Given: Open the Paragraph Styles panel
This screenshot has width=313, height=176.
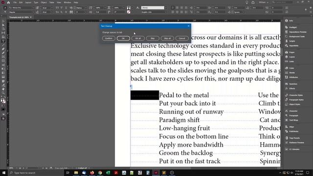Looking at the screenshot, I should coord(294,100).
